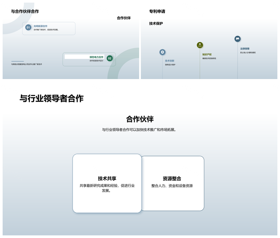The height and width of the screenshot is (238, 280).
Task: Click the green 02 number badge
Action: pyautogui.click(x=110, y=58)
